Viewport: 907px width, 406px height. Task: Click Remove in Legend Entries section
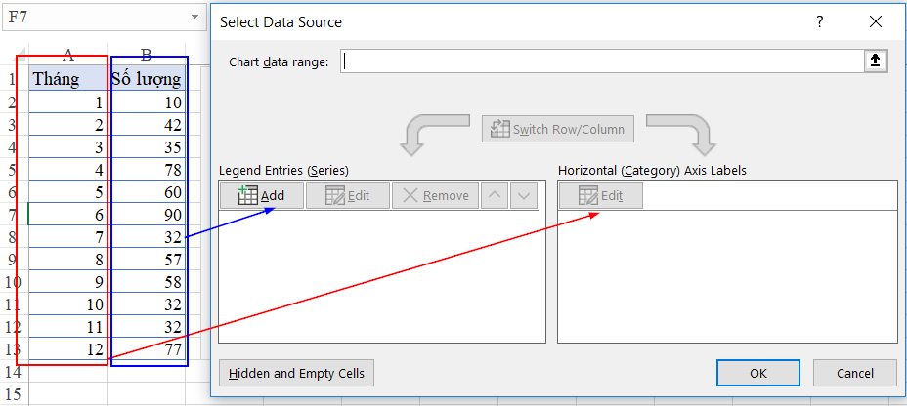coord(435,195)
